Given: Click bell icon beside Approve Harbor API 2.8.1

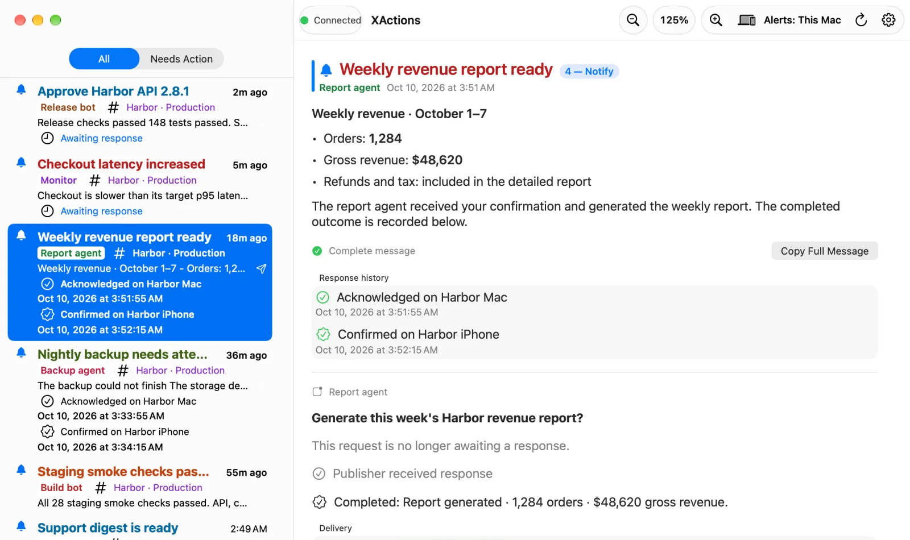Looking at the screenshot, I should [x=21, y=90].
